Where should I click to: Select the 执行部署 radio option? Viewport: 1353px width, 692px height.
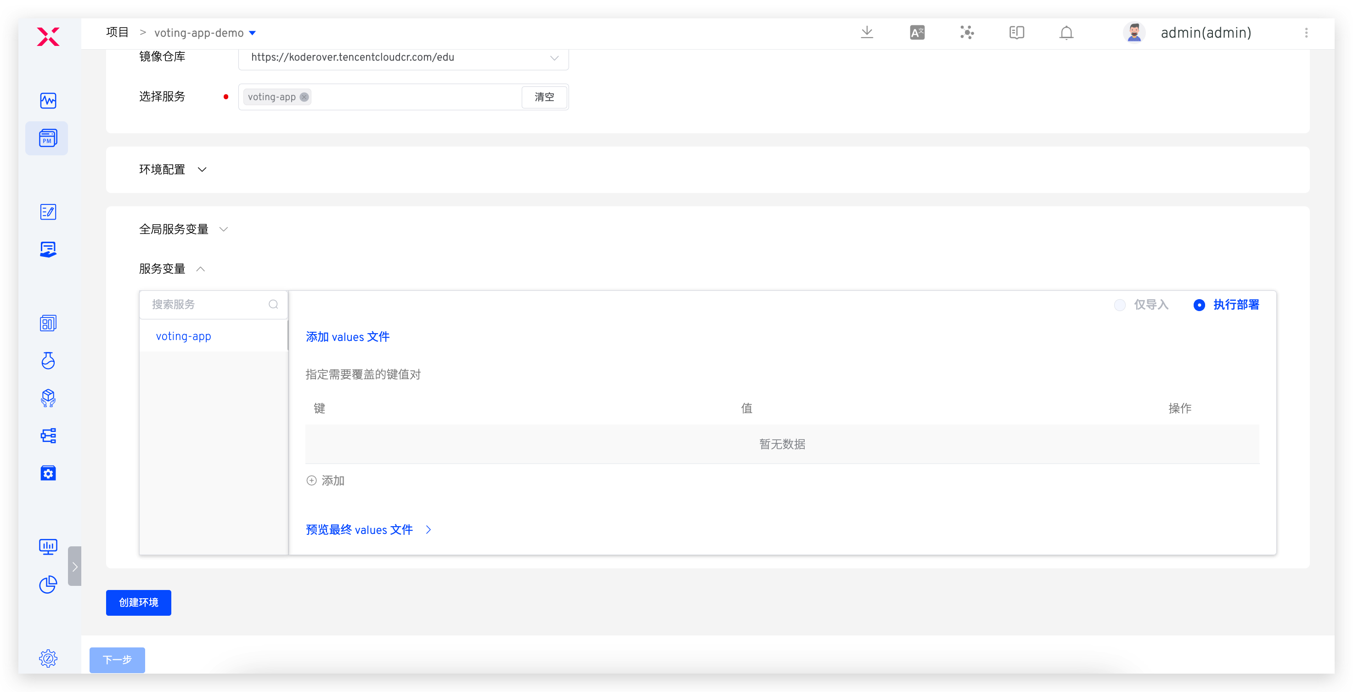point(1199,305)
